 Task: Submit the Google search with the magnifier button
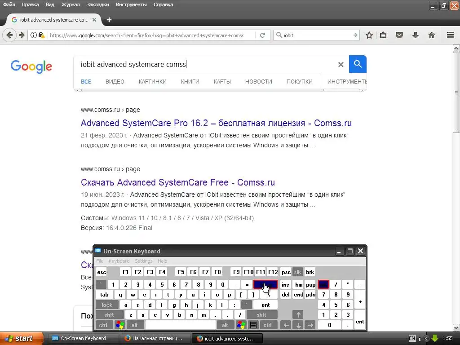click(x=358, y=64)
